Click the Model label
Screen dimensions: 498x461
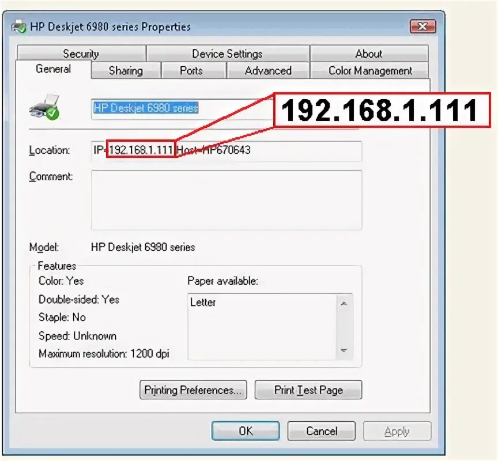coord(44,247)
